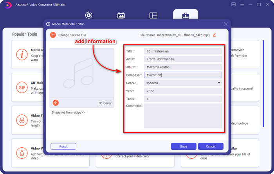Edit file name with the pencil icon
This screenshot has width=274, height=174.
(x=215, y=35)
